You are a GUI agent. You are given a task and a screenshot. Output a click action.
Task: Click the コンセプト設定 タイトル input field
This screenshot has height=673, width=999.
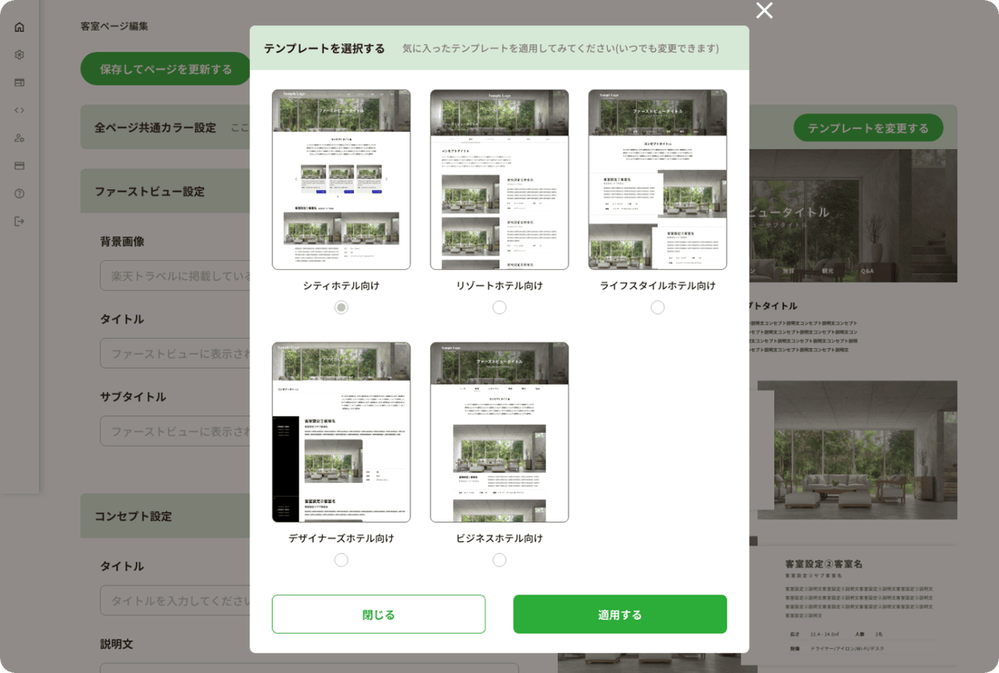point(175,600)
